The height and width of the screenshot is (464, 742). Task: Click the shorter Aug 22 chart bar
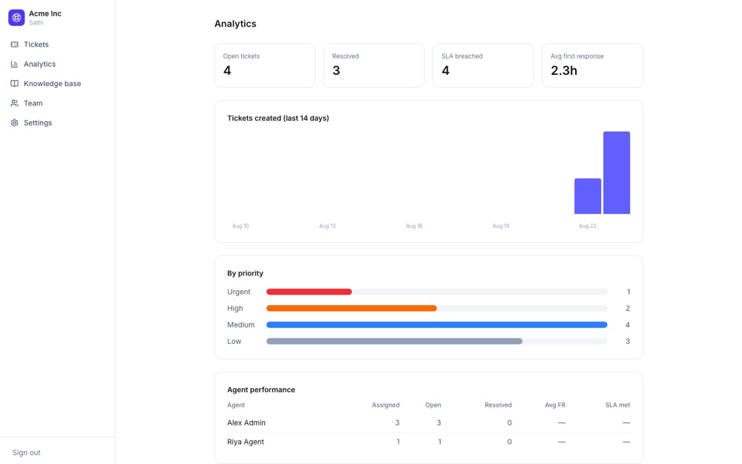588,196
